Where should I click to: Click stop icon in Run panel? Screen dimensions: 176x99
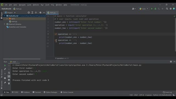(5, 74)
